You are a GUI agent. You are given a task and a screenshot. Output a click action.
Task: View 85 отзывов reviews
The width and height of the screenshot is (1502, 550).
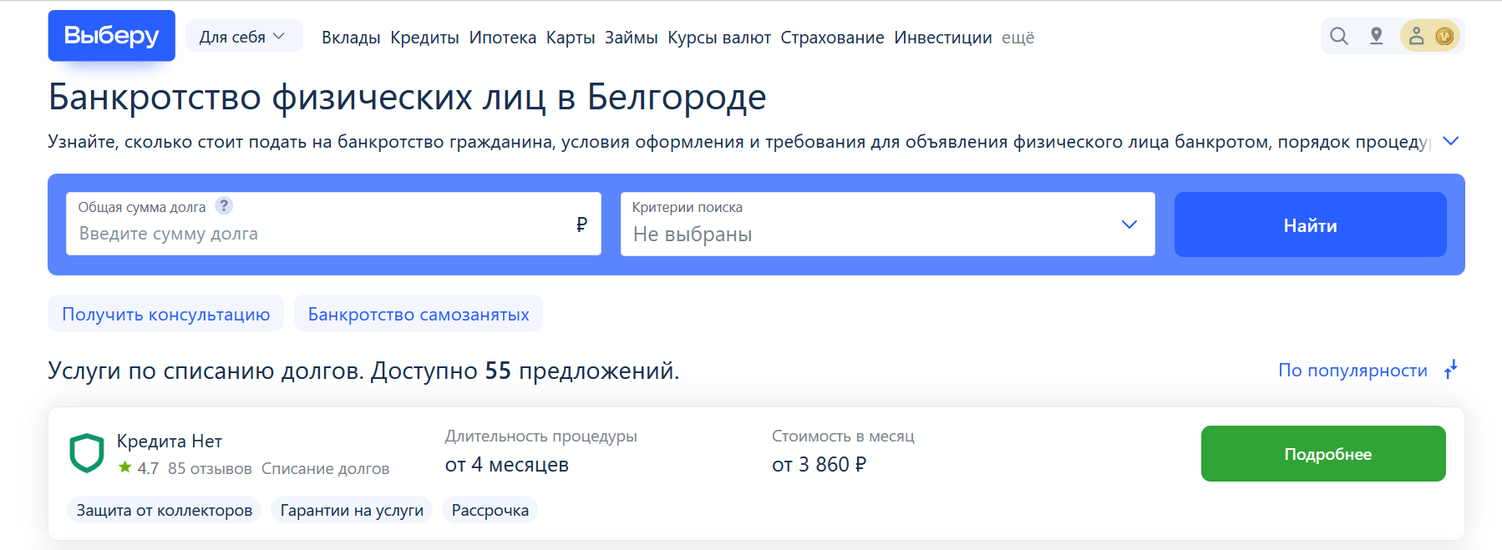coord(210,468)
